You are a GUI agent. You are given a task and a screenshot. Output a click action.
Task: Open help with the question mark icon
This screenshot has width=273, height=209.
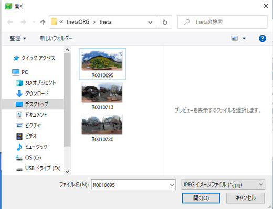[262, 38]
